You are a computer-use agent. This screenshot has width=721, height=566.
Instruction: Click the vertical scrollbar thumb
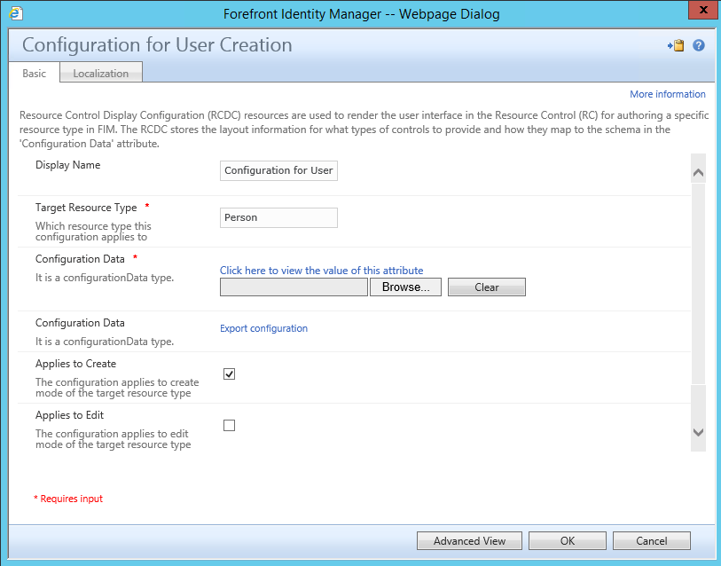[698, 284]
